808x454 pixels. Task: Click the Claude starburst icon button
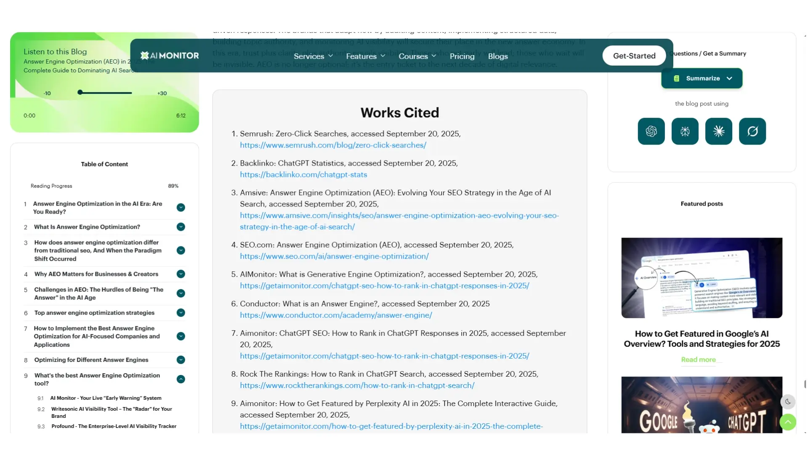(718, 131)
